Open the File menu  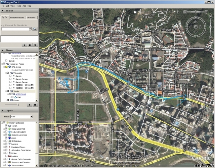pyautogui.click(x=3, y=6)
